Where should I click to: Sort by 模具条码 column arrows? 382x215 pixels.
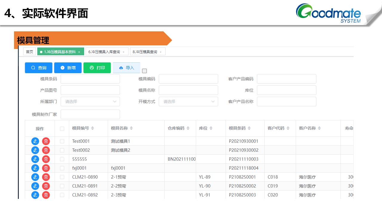249,128
